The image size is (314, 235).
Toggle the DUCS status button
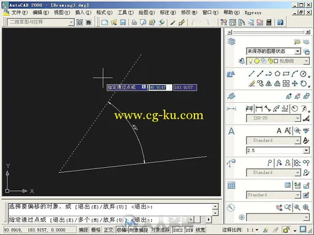[x=178, y=230]
